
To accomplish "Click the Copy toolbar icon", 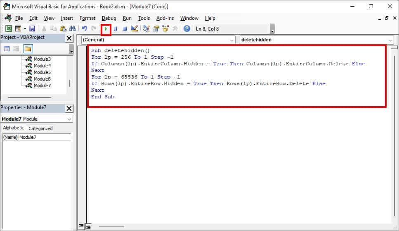I will 53,29.
